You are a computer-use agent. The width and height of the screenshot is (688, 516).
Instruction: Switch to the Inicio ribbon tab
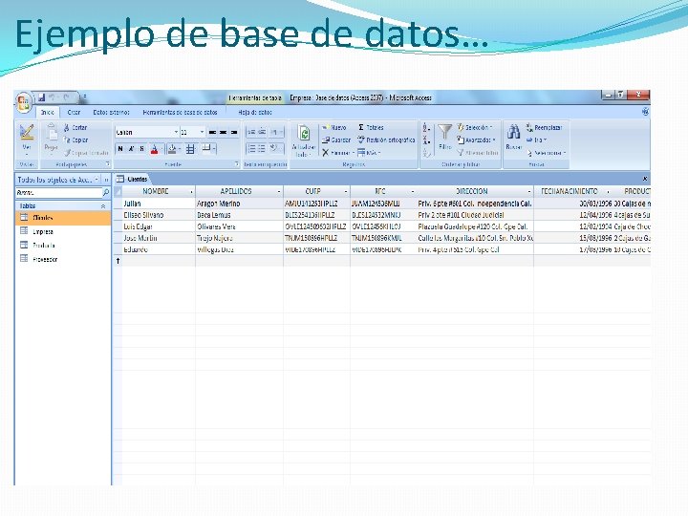[48, 113]
